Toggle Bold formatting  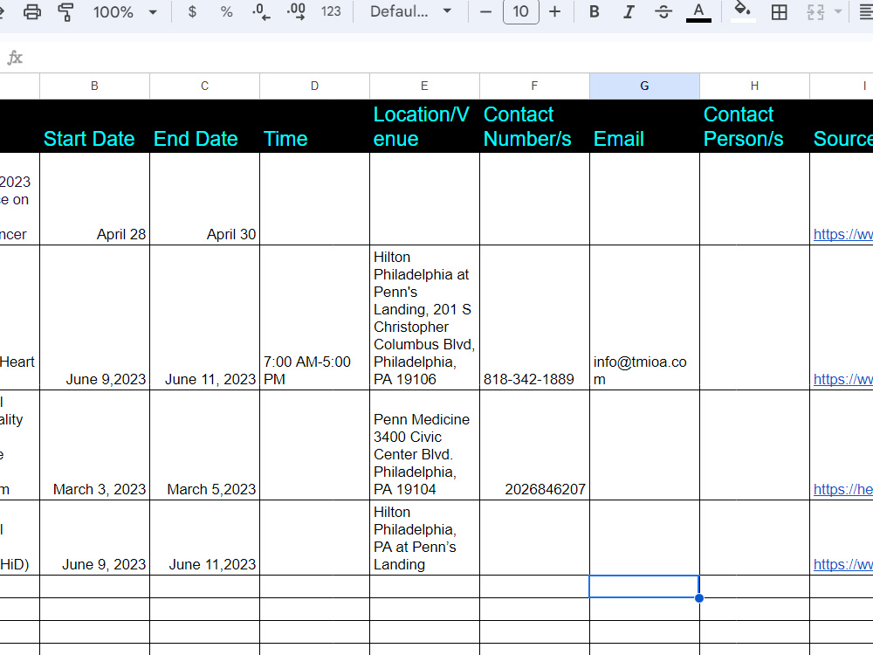click(x=594, y=11)
